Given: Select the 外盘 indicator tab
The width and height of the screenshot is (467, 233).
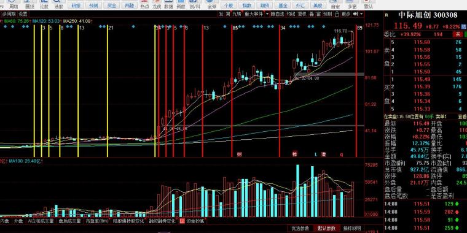Looking at the screenshot, I should [x=18, y=221].
